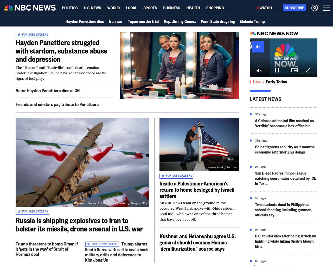Open the man raising American flag photo
This screenshot has height=266, width=333.
(x=199, y=144)
